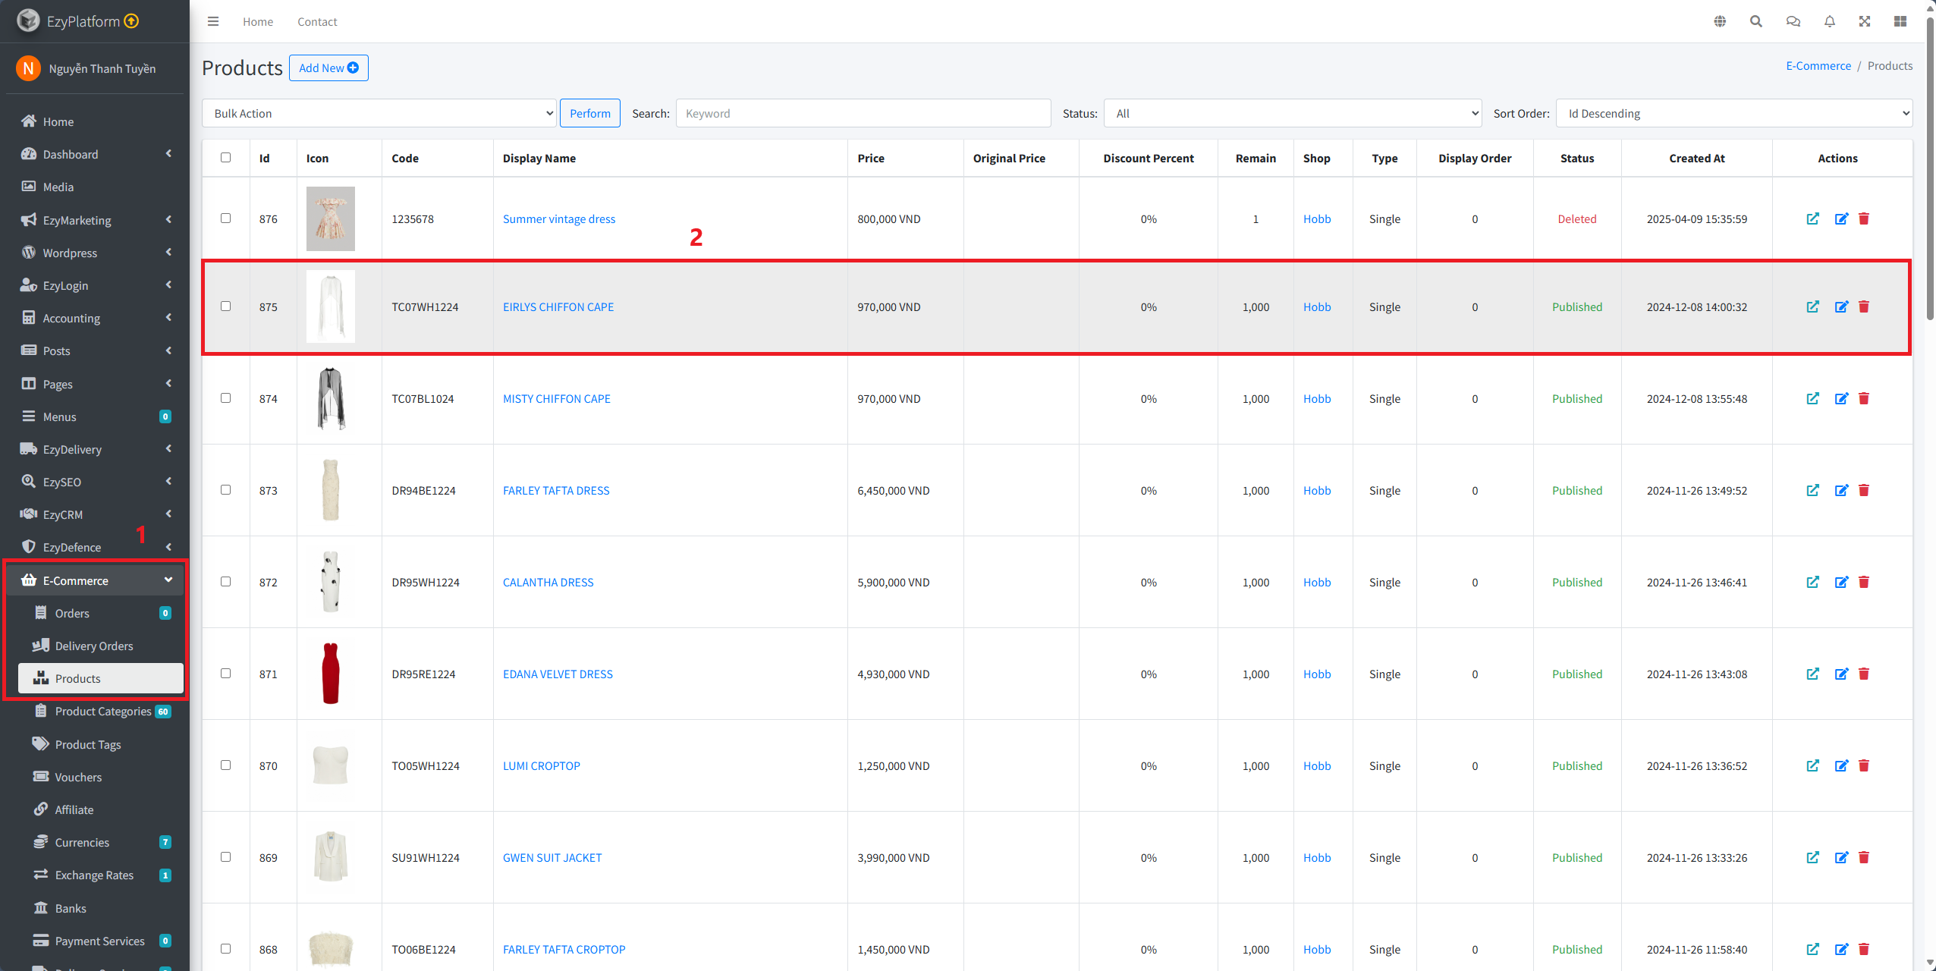Open Hobb shop link for product 873
This screenshot has height=971, width=1936.
(x=1317, y=490)
